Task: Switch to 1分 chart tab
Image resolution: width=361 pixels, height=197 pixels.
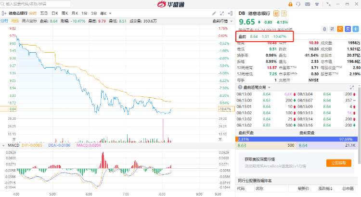Action: pyautogui.click(x=84, y=13)
